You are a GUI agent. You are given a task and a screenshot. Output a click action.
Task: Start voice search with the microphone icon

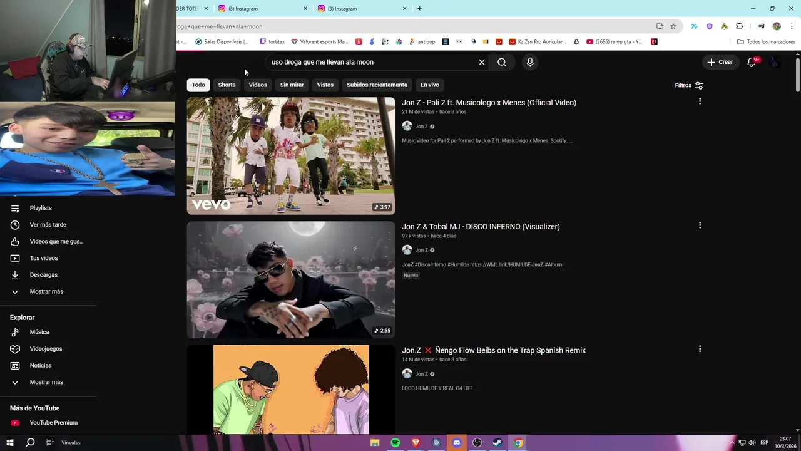pos(530,62)
